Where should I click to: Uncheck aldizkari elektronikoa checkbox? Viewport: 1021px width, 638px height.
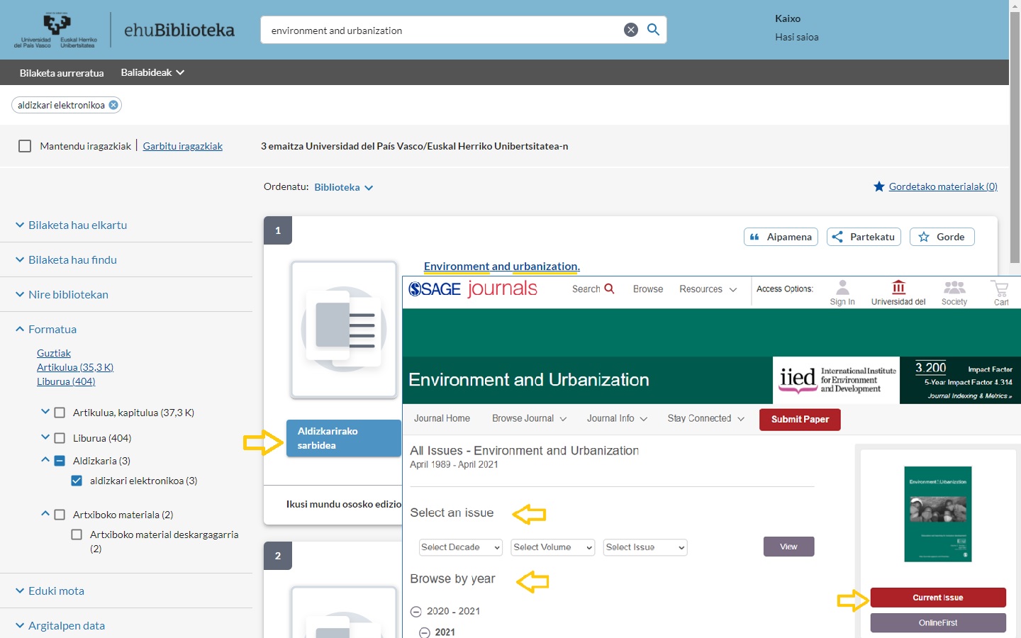point(77,481)
